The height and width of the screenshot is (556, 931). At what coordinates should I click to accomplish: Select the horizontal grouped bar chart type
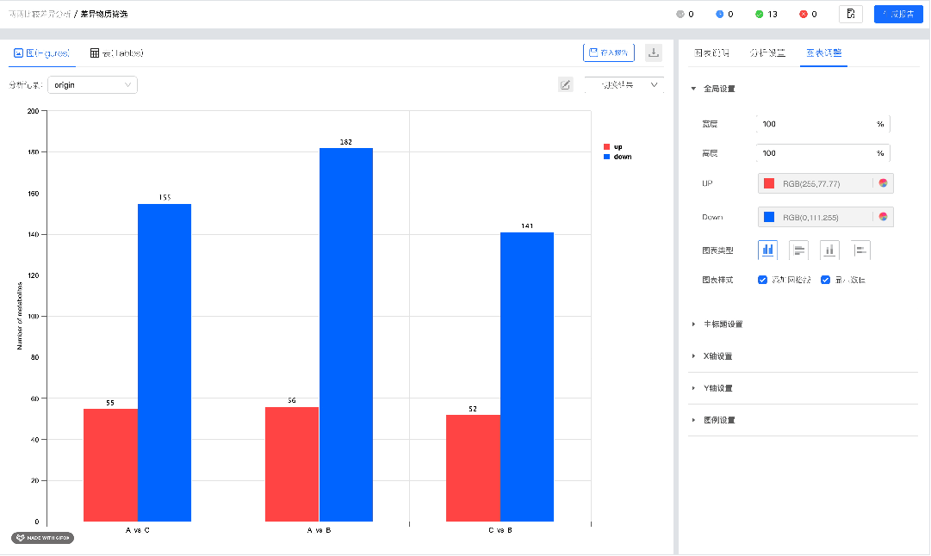click(x=798, y=250)
